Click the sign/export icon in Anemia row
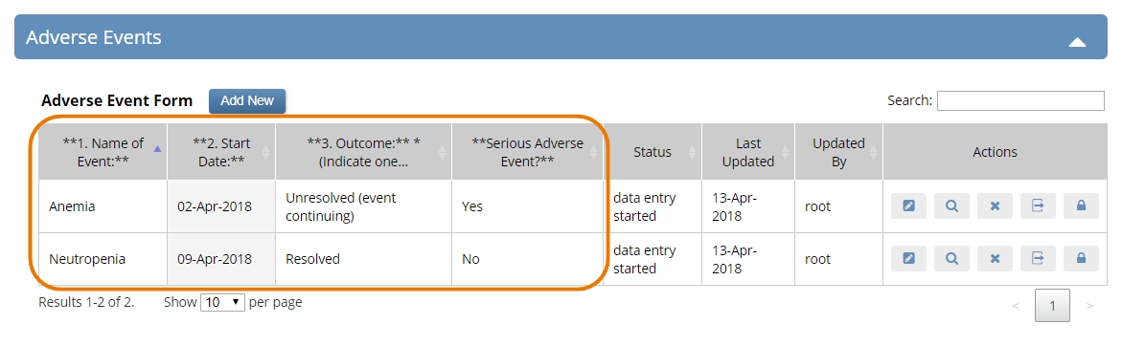Screen dimensions: 1122x346 point(1038,206)
